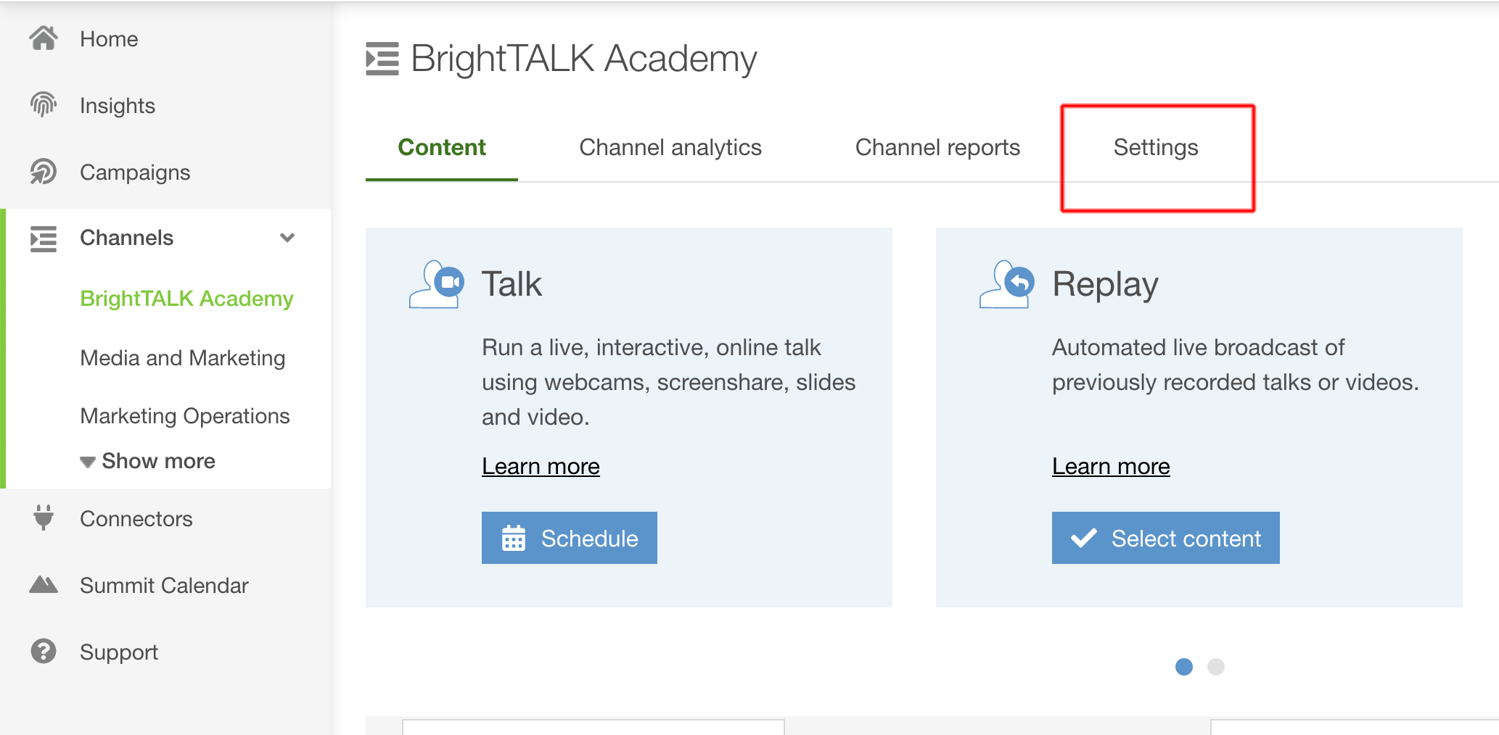Switch to the Content tab

442,147
